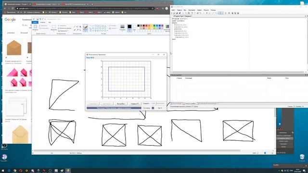Open the Rotate dropdown in Paint
This screenshot has height=173, width=308.
click(64, 31)
